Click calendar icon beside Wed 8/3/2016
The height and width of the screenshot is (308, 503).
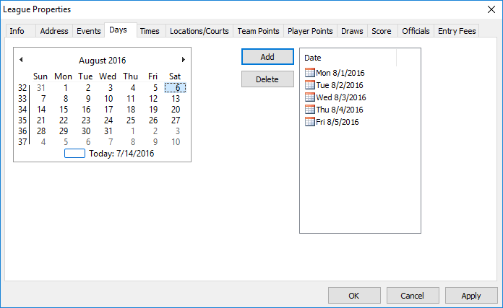310,97
